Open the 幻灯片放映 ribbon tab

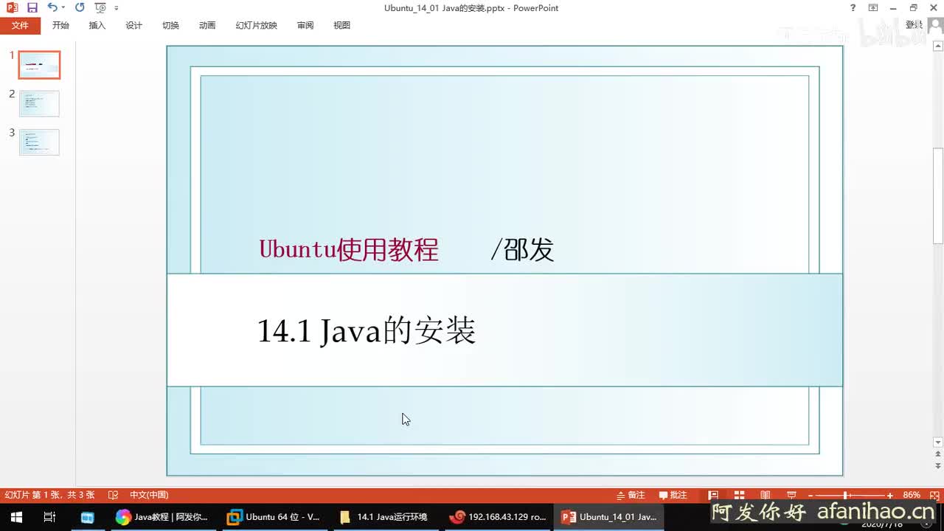coord(257,25)
